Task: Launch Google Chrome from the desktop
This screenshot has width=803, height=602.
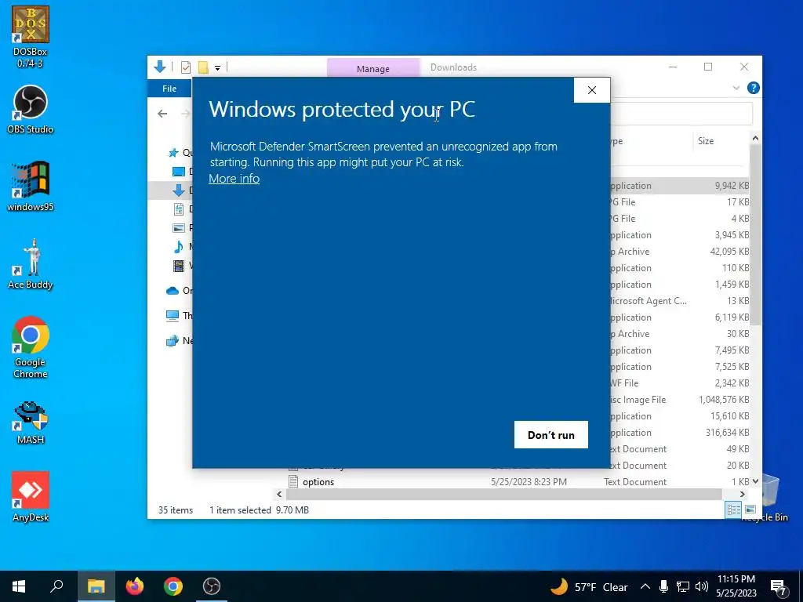Action: pyautogui.click(x=30, y=347)
